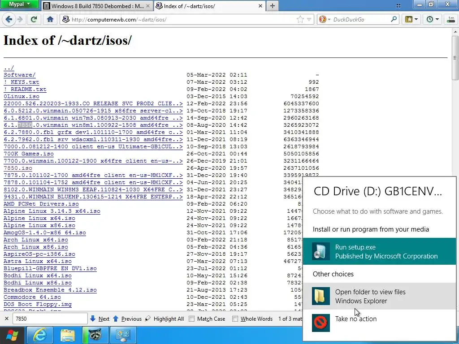Click Arch Linux x64.iso link
459x344 pixels.
tap(36, 240)
